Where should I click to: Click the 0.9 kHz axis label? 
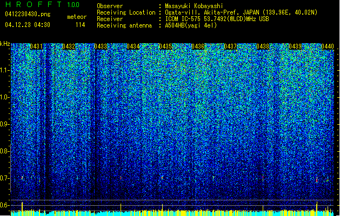pos(5,124)
